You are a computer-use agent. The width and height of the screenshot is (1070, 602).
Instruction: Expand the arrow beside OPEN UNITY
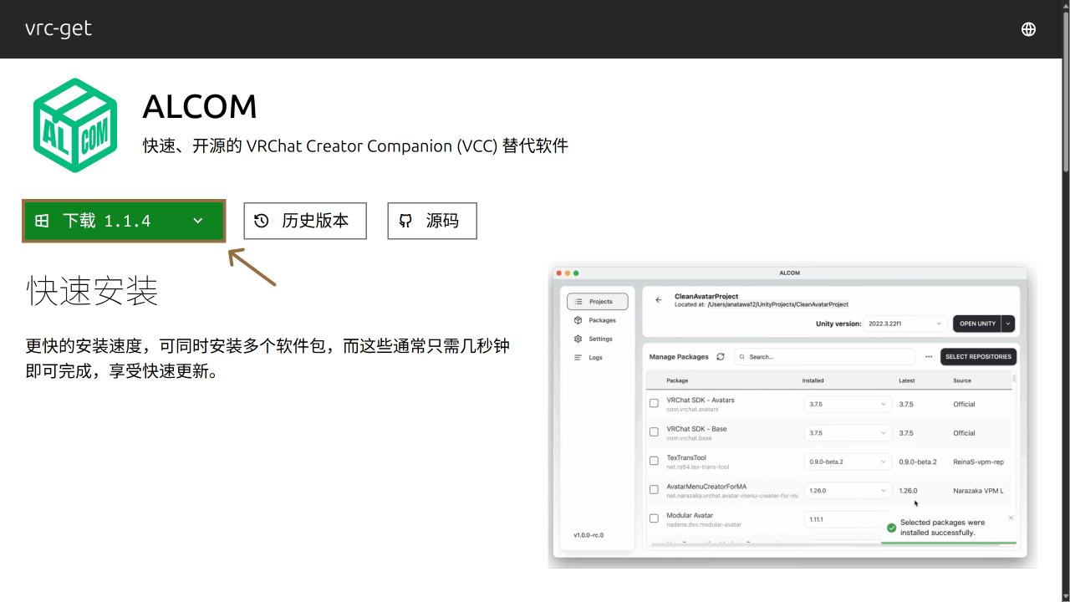pyautogui.click(x=1008, y=324)
